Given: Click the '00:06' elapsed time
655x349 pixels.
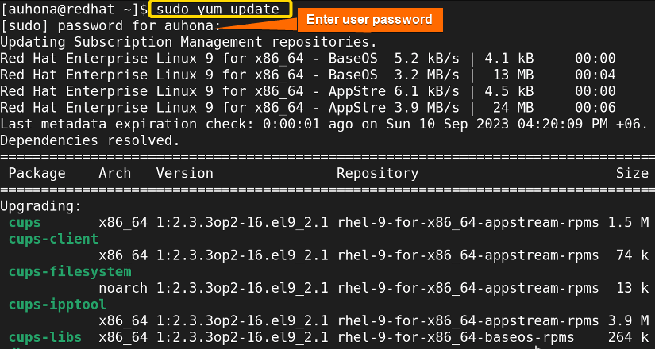Looking at the screenshot, I should tap(595, 108).
